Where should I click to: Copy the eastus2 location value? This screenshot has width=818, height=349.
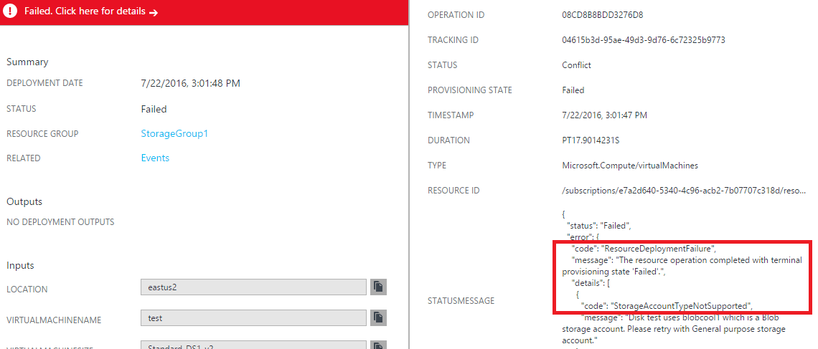pos(378,287)
